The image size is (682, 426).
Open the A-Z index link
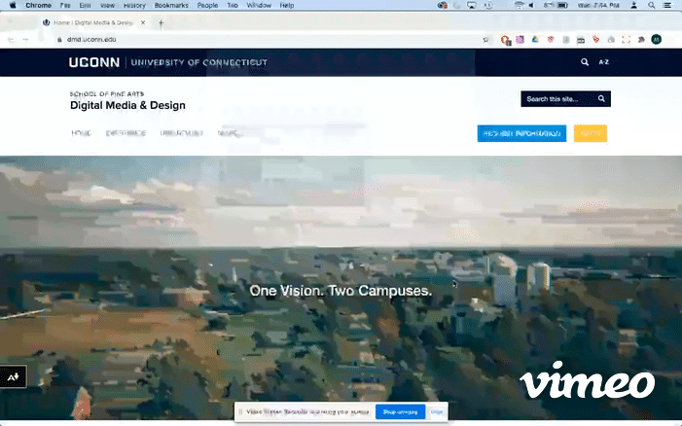tap(604, 62)
